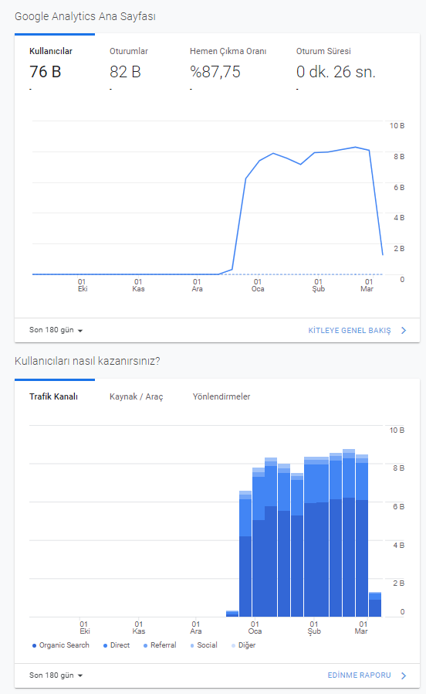The width and height of the screenshot is (426, 694).
Task: Switch to the Kaynak / Araç tab
Action: coord(136,396)
